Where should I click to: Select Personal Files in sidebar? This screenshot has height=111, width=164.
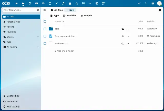pyautogui.click(x=21, y=22)
